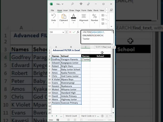Click Cell Styles icon
Screen dimensions: 163x122
coord(103,24)
